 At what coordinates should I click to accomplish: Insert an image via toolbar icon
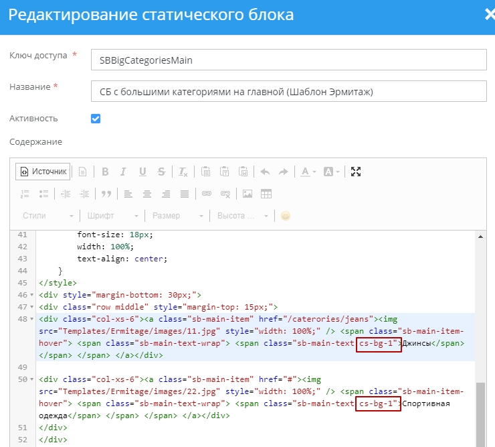pos(248,194)
